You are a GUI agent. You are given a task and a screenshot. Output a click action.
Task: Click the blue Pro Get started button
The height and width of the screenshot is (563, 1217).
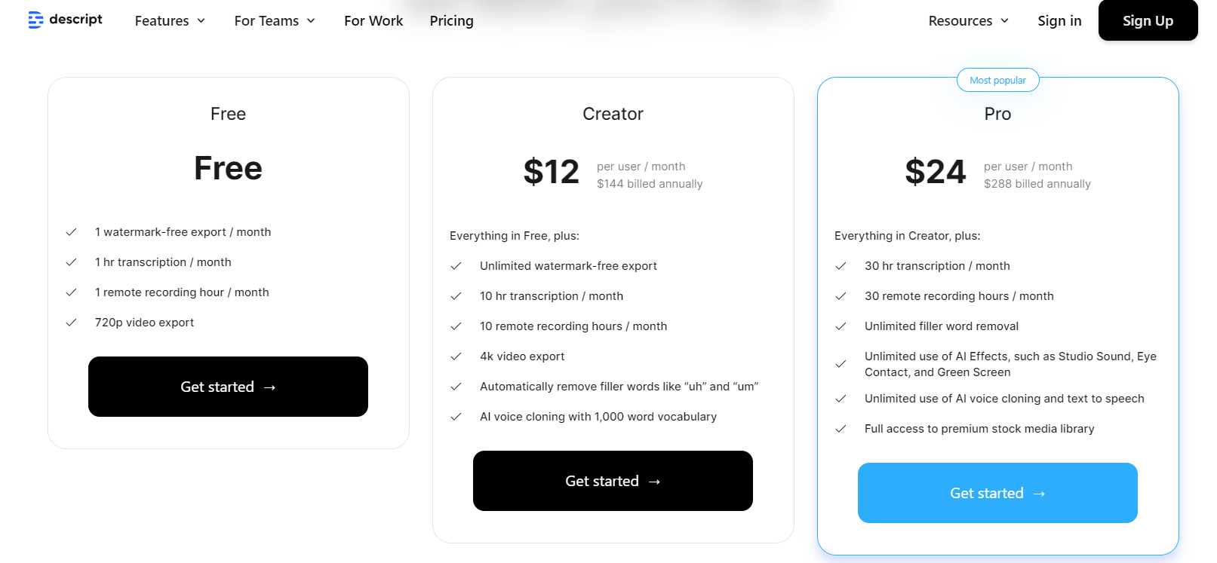997,493
